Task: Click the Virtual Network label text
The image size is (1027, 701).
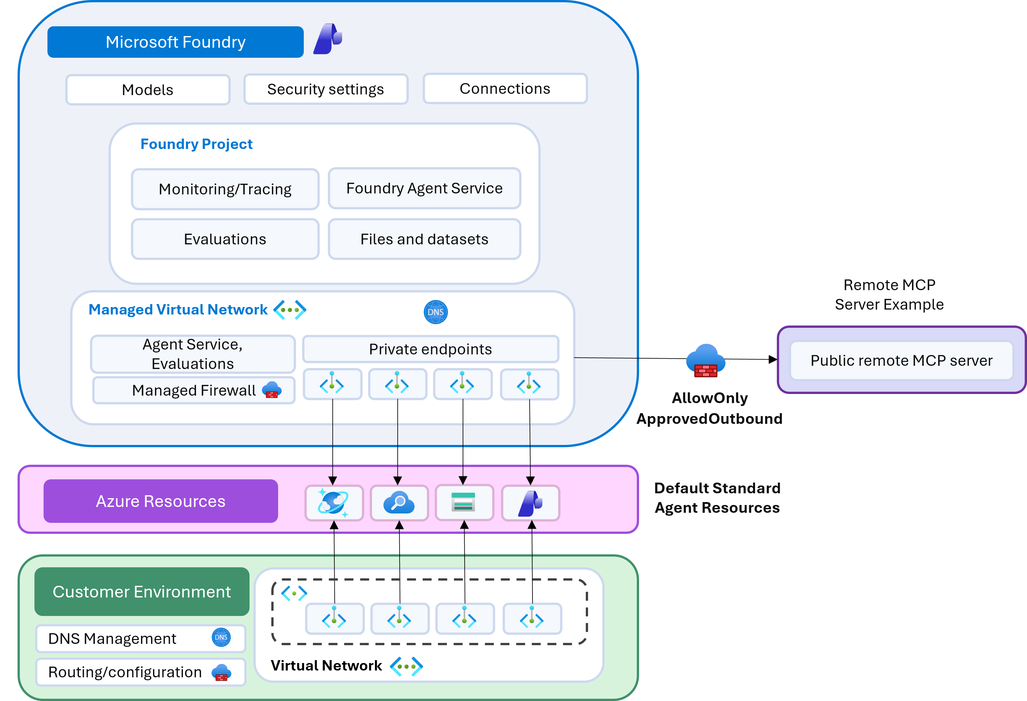Action: click(326, 665)
